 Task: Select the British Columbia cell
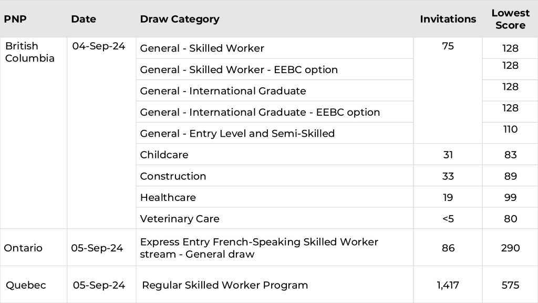30,52
